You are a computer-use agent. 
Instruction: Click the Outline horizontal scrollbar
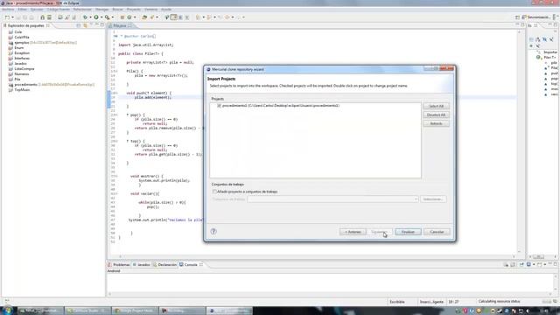[x=542, y=256]
